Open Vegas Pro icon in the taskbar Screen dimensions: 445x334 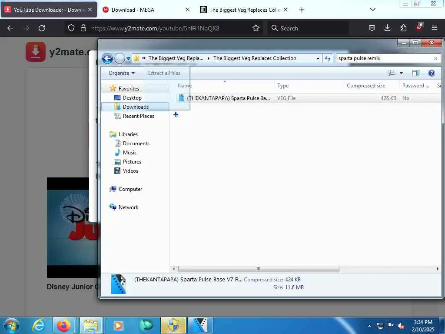tap(200, 325)
